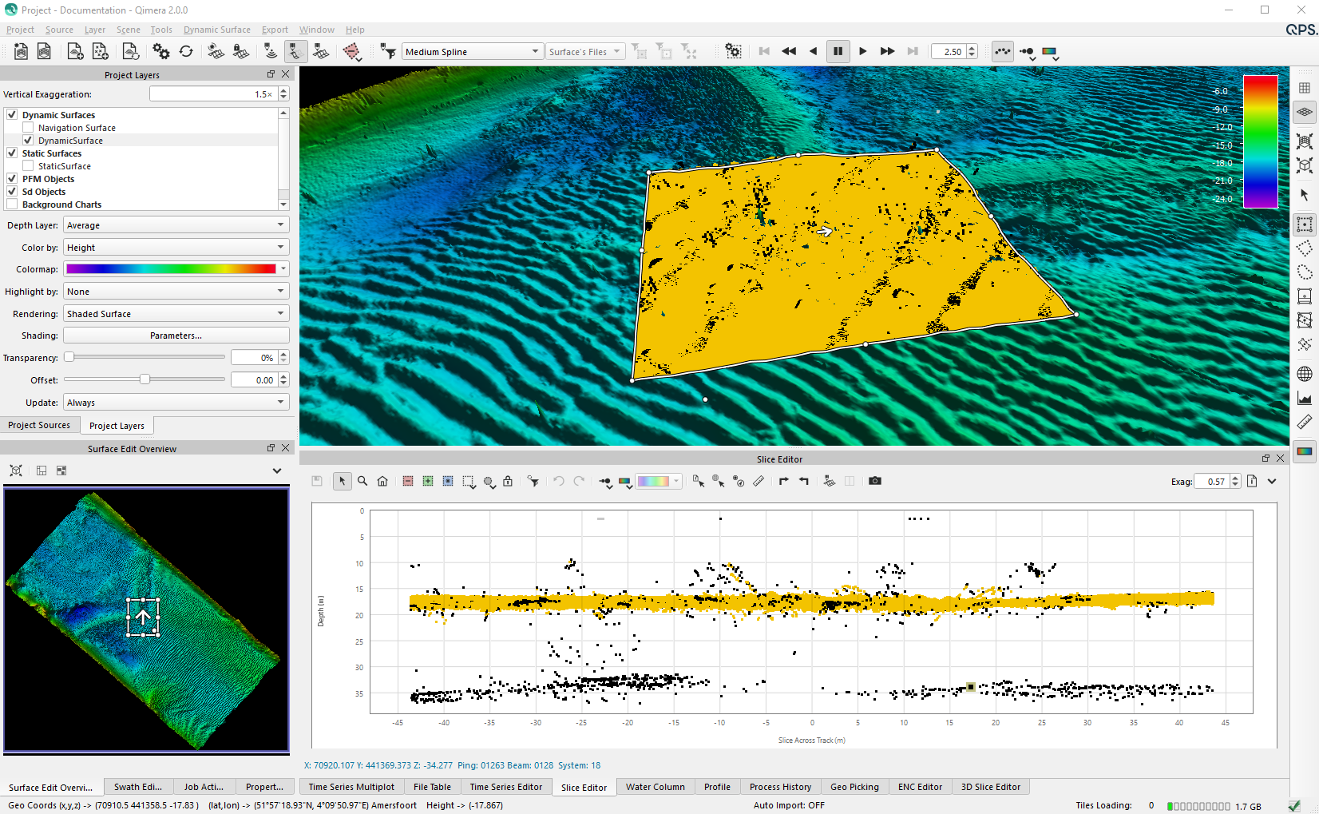This screenshot has width=1319, height=814.
Task: Switch to the Water Column tab
Action: click(x=655, y=787)
